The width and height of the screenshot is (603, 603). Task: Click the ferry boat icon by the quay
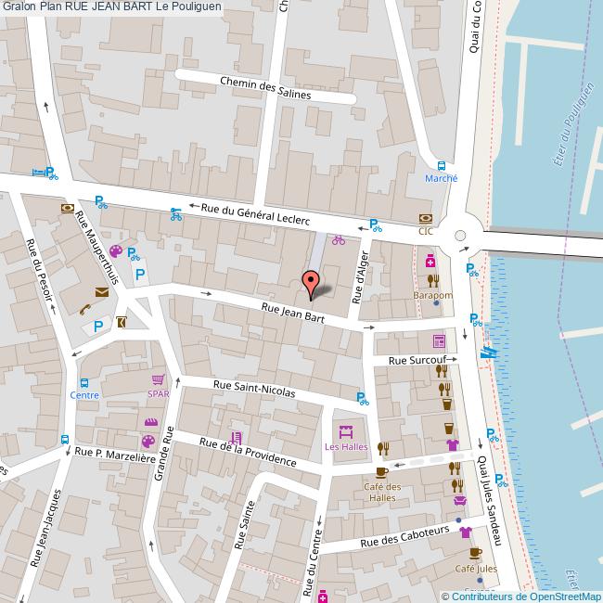click(x=488, y=353)
